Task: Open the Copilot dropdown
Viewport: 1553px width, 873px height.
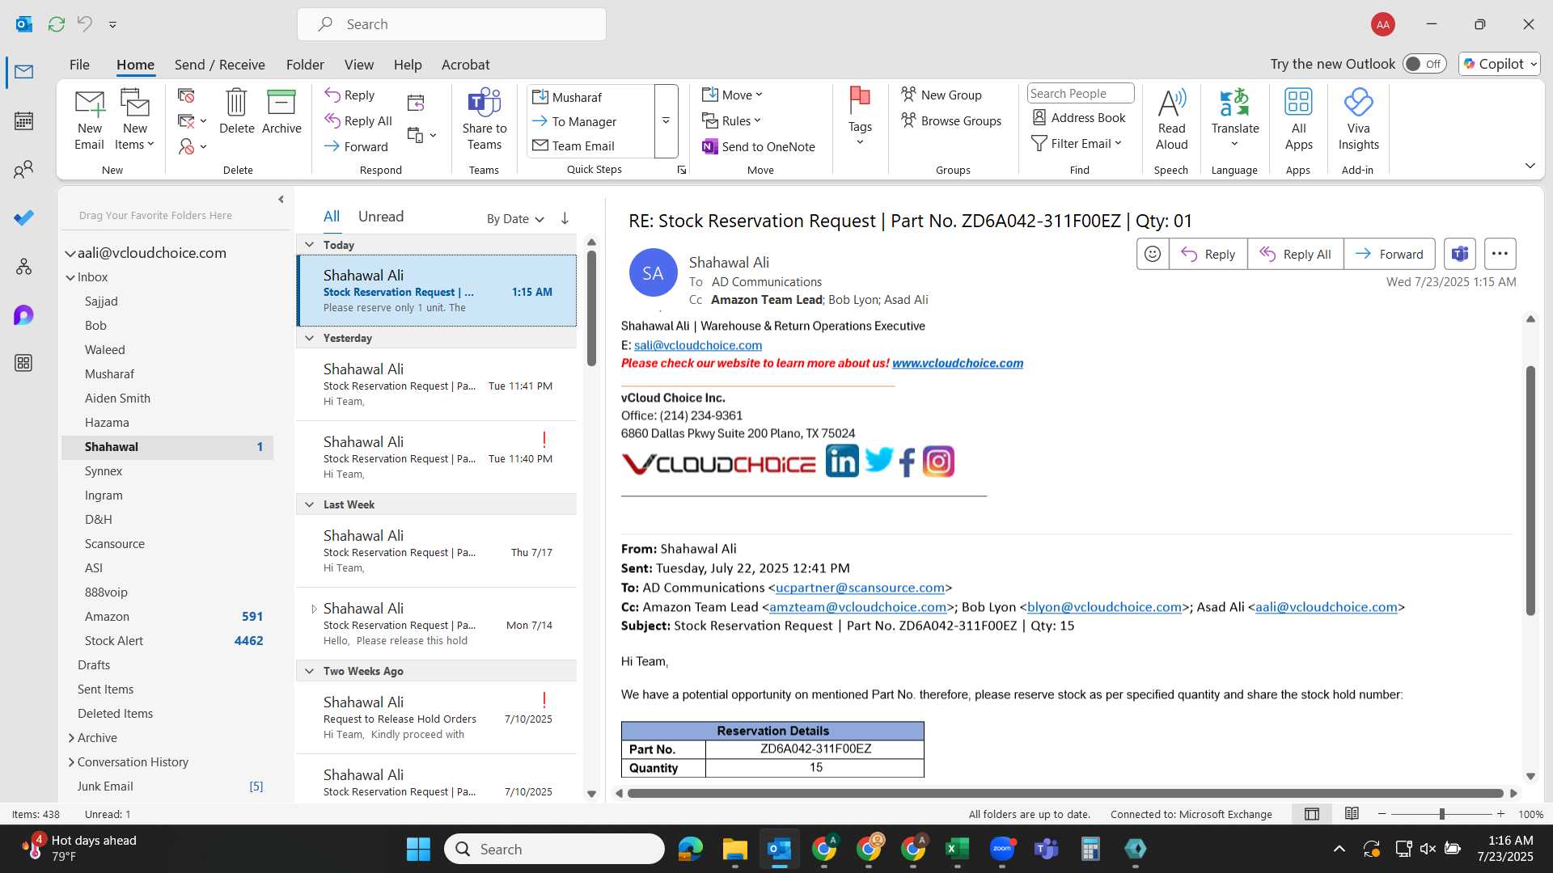Action: coord(1500,64)
